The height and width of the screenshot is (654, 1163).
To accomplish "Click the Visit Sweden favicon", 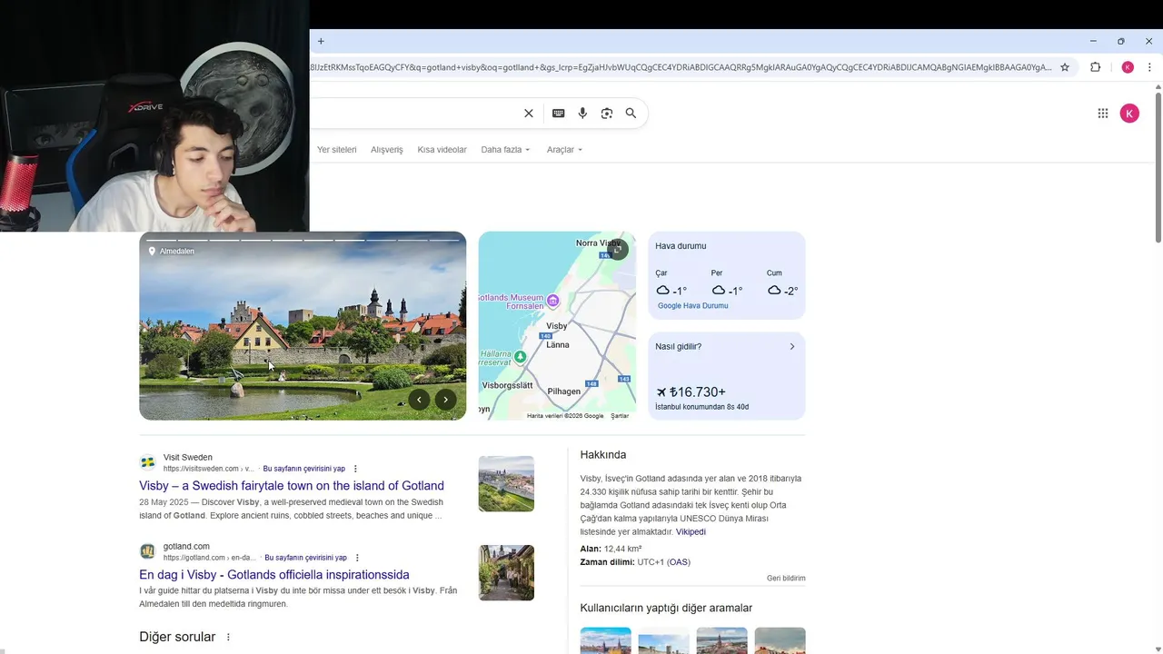I will 147,462.
